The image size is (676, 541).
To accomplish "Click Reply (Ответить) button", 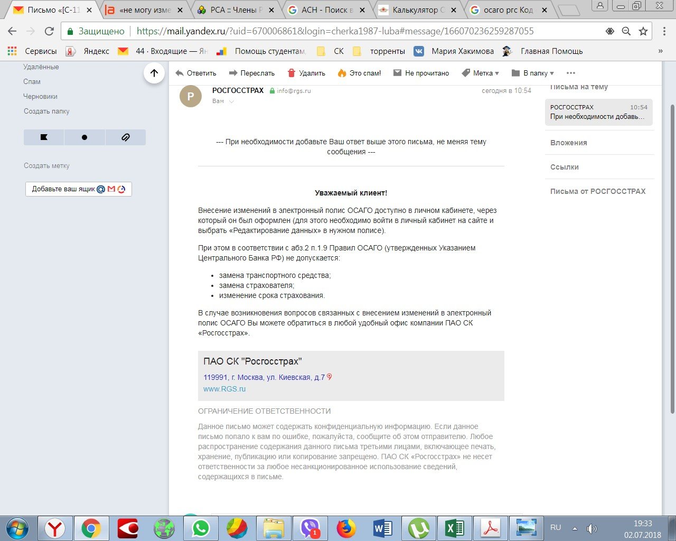I will 195,73.
